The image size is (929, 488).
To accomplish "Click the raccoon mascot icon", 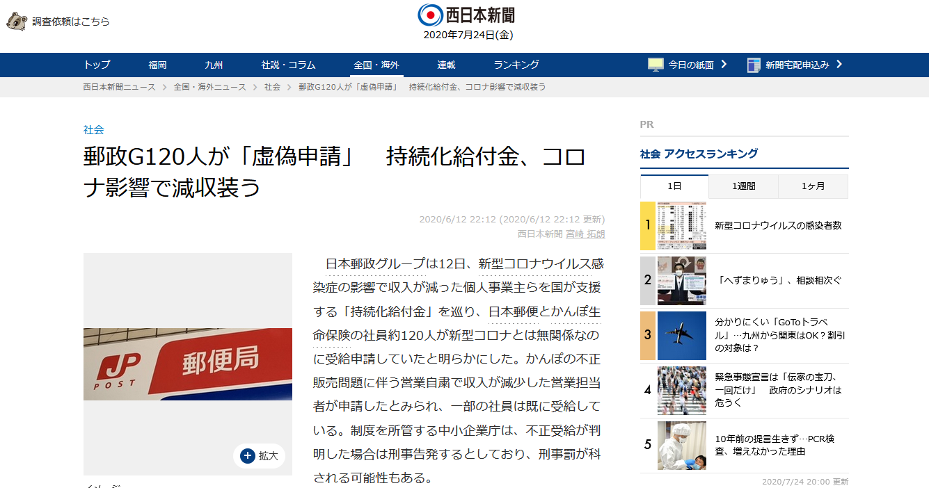I will pyautogui.click(x=17, y=21).
